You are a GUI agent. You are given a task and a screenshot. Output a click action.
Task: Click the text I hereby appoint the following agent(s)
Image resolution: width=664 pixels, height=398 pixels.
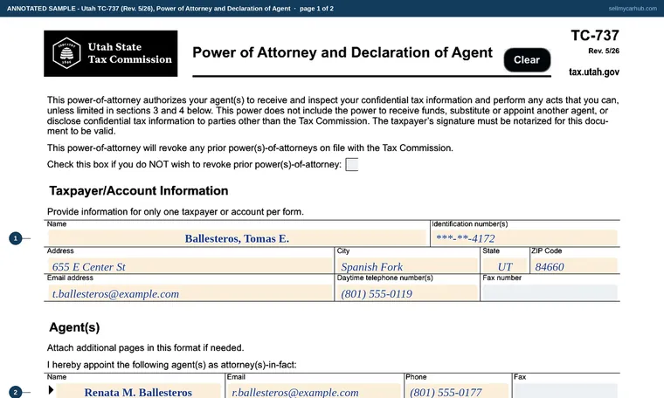coord(171,365)
